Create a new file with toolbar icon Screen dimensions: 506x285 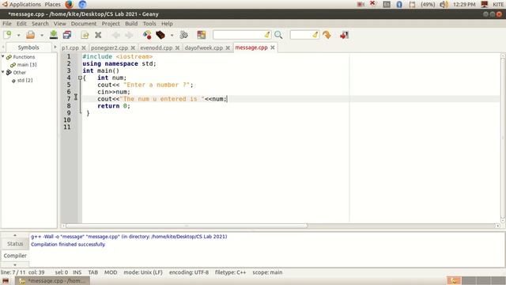tap(7, 35)
